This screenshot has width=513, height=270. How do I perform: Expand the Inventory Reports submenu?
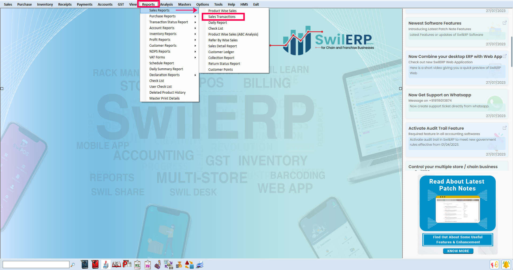pyautogui.click(x=169, y=34)
